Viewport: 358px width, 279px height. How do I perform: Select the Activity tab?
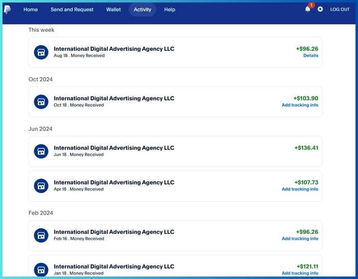point(143,9)
